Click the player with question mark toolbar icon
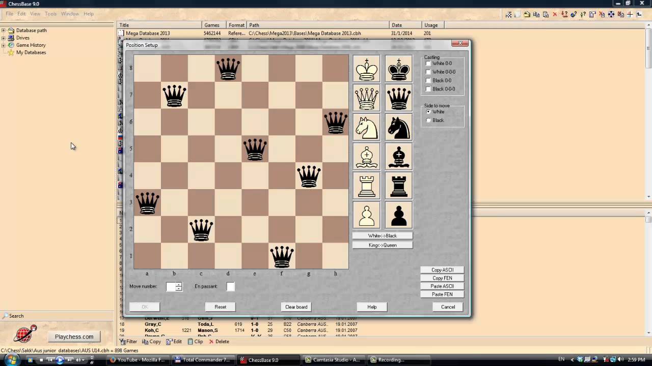This screenshot has height=366, width=652. tap(583, 14)
